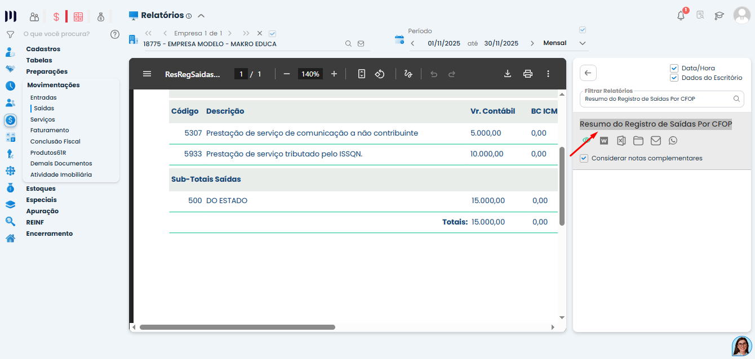This screenshot has height=359, width=755.
Task: Toggle the Data/Hora checkbox
Action: tap(674, 68)
